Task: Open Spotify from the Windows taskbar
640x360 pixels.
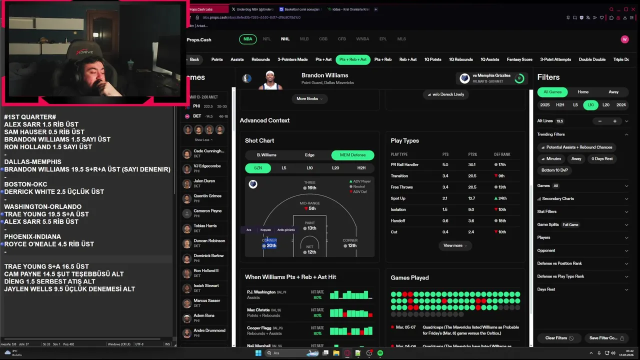Action: pyautogui.click(x=380, y=353)
